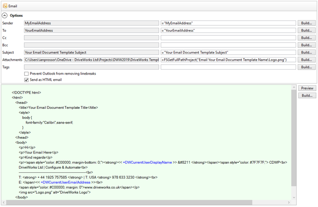Click Build button for Attachments row
318x207 pixels.
[306, 60]
